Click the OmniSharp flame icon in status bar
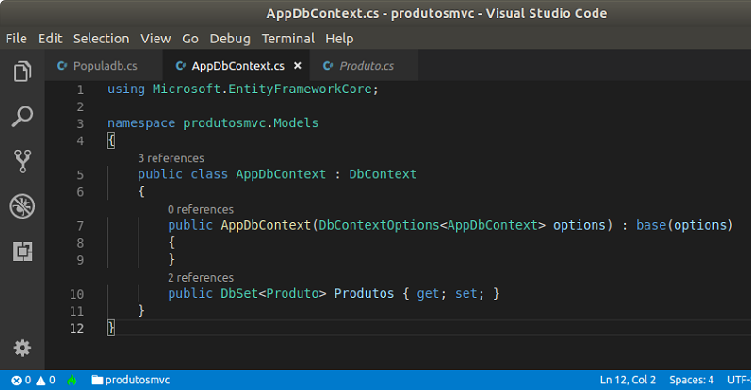Image resolution: width=751 pixels, height=390 pixels. (73, 381)
